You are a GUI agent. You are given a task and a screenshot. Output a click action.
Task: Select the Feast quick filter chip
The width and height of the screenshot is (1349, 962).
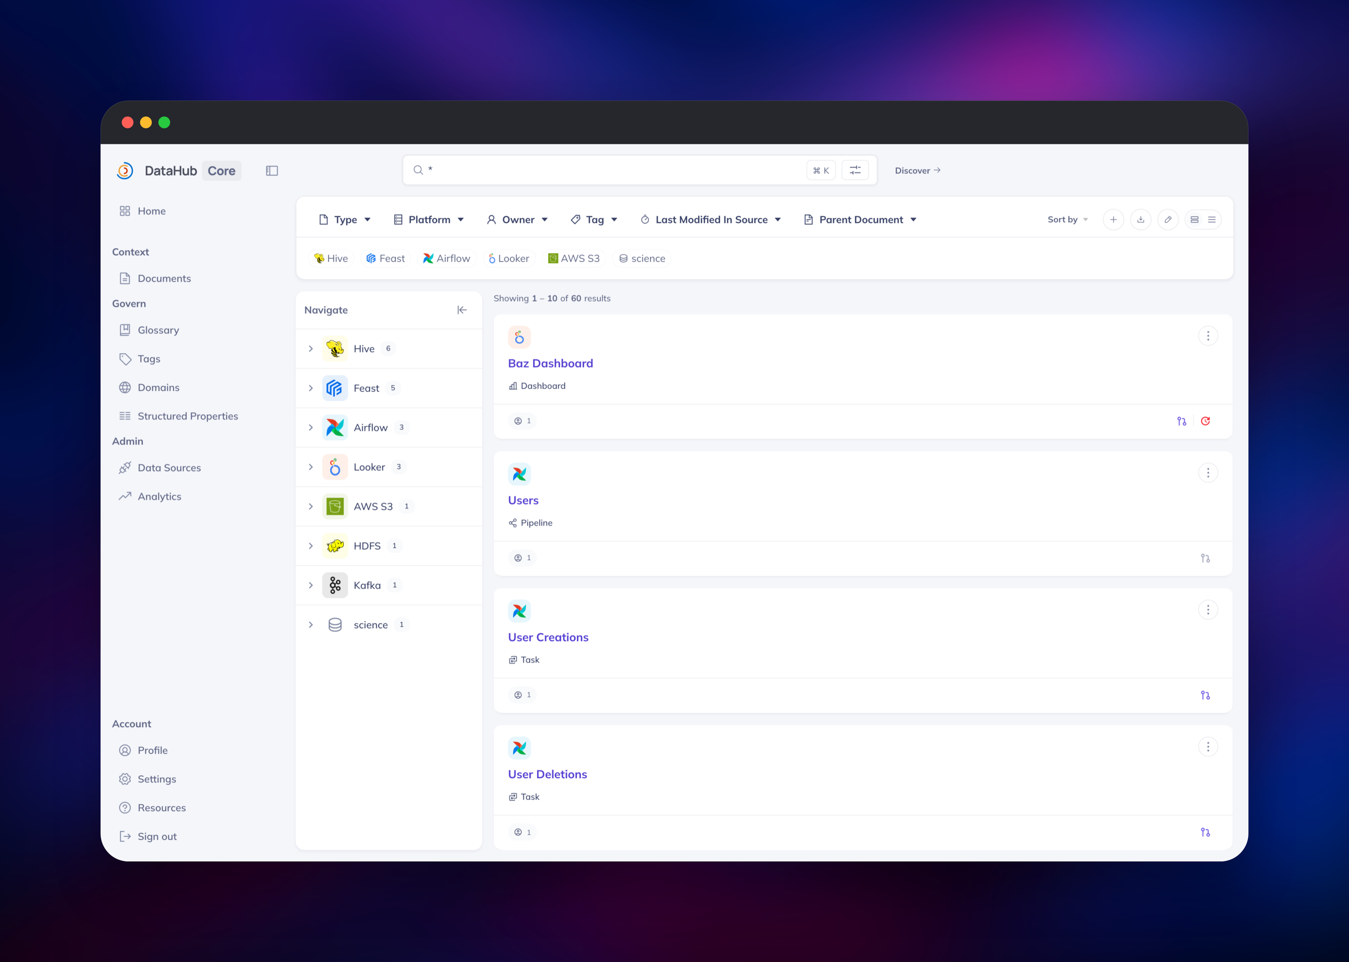[385, 258]
